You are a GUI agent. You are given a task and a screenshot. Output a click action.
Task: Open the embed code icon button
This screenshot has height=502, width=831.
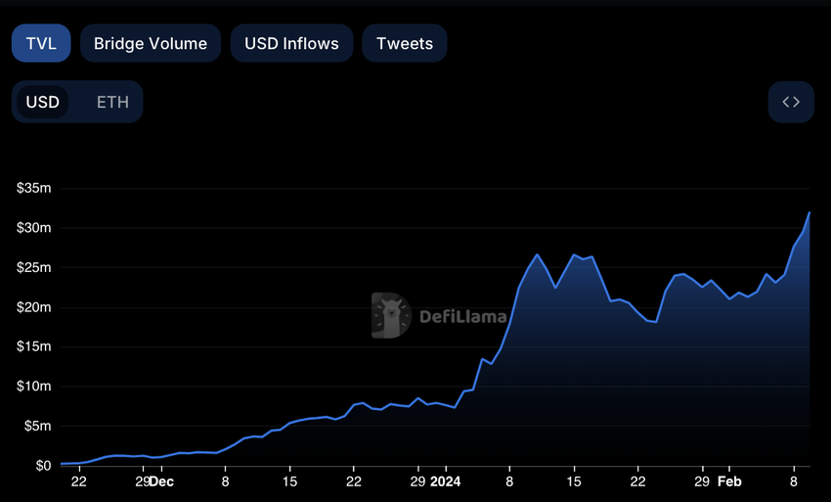point(791,102)
